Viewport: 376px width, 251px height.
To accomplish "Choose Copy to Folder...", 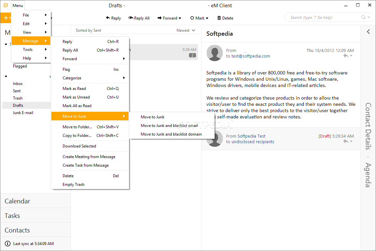I will point(90,136).
